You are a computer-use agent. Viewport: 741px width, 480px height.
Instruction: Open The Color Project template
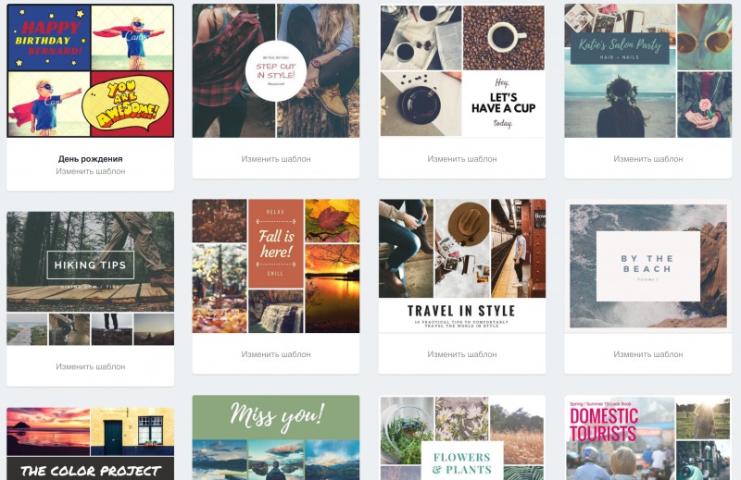click(90, 444)
